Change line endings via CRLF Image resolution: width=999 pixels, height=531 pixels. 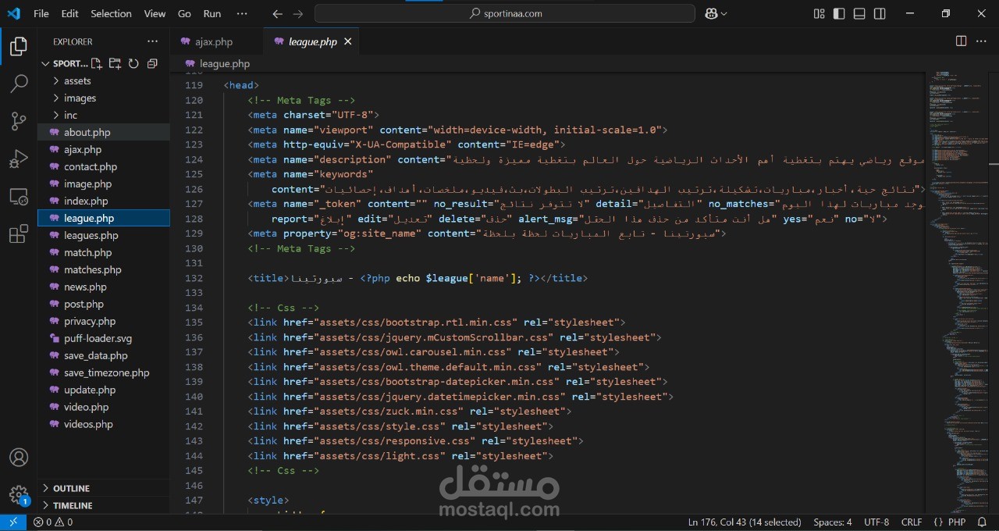pyautogui.click(x=912, y=522)
